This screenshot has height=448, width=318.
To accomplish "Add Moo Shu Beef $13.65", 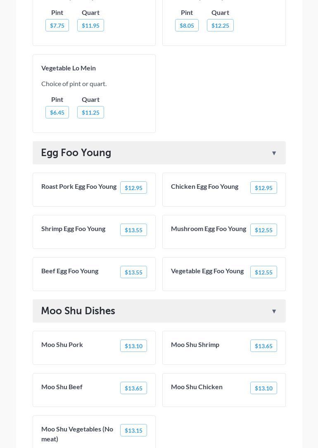I will click(133, 388).
